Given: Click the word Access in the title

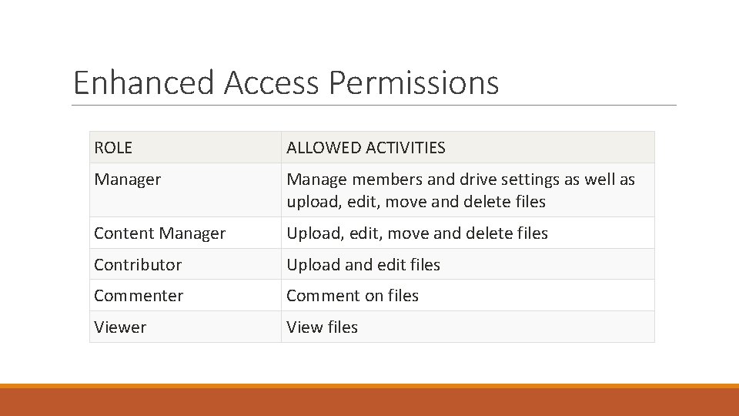Looking at the screenshot, I should [x=272, y=82].
